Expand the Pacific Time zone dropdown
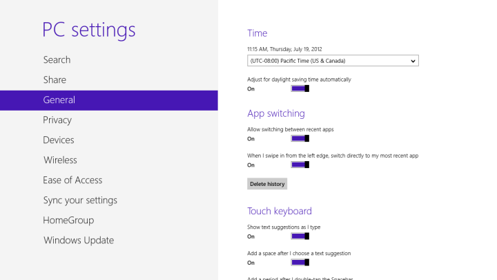The height and width of the screenshot is (280, 497). pos(333,61)
